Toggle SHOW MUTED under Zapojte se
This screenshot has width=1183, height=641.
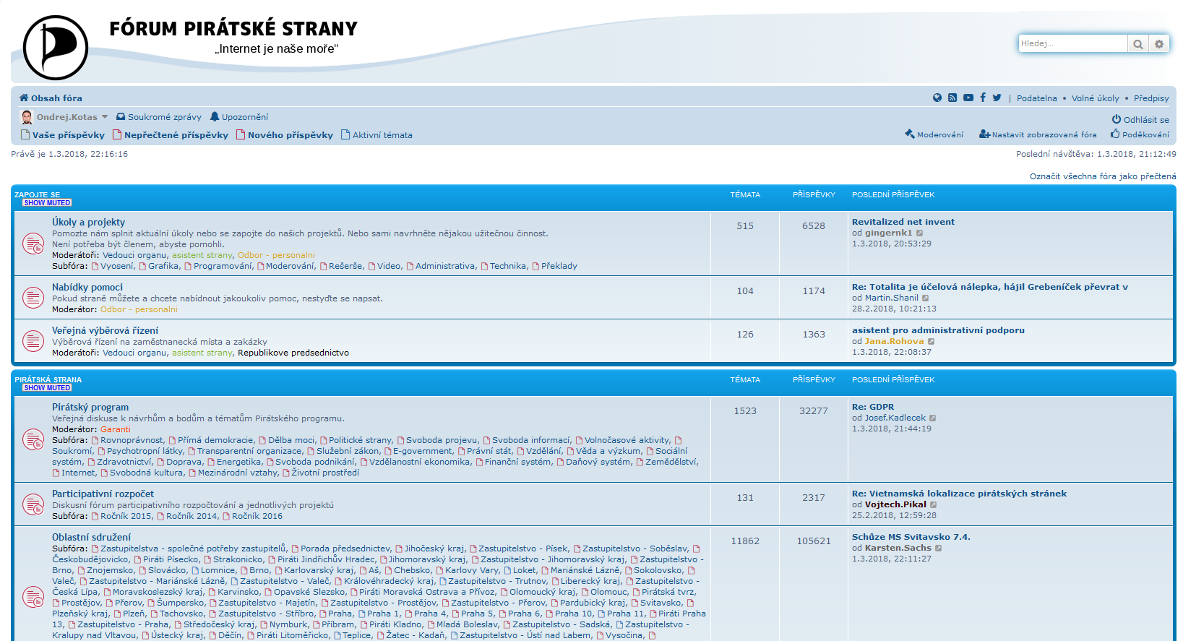click(x=47, y=203)
